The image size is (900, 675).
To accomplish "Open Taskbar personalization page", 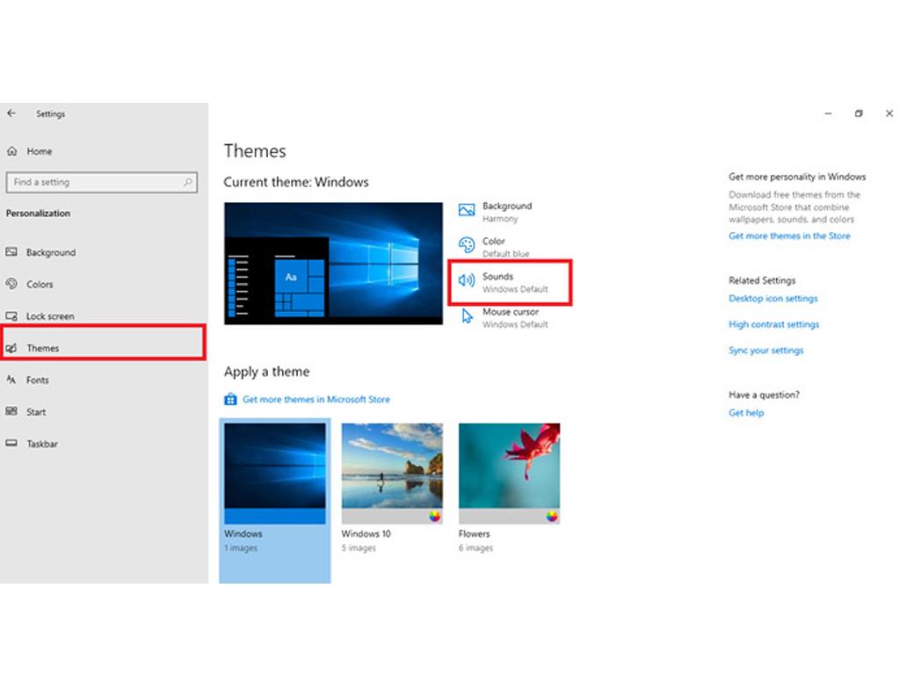I will pyautogui.click(x=41, y=445).
